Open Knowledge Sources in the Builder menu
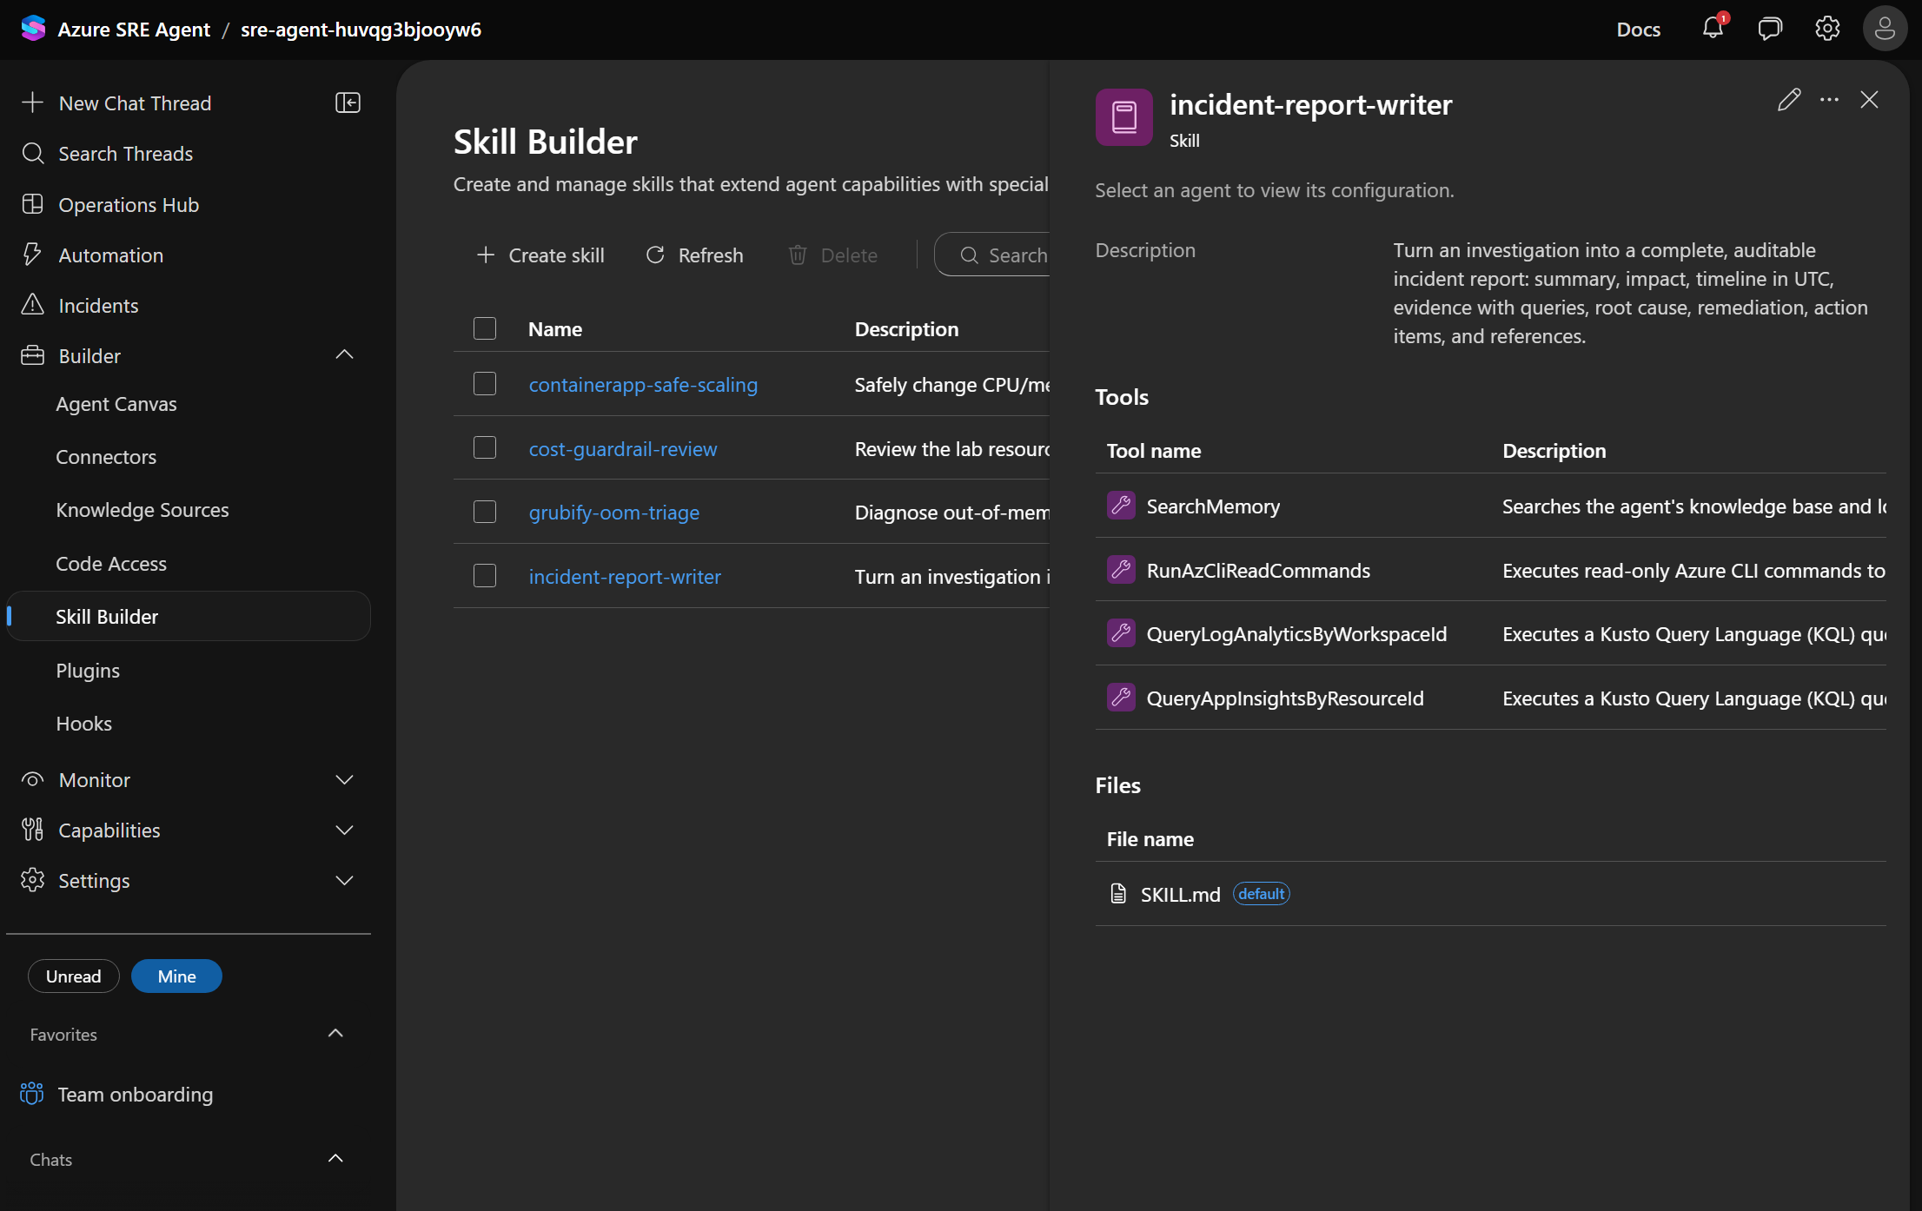The width and height of the screenshot is (1922, 1211). [x=142, y=510]
